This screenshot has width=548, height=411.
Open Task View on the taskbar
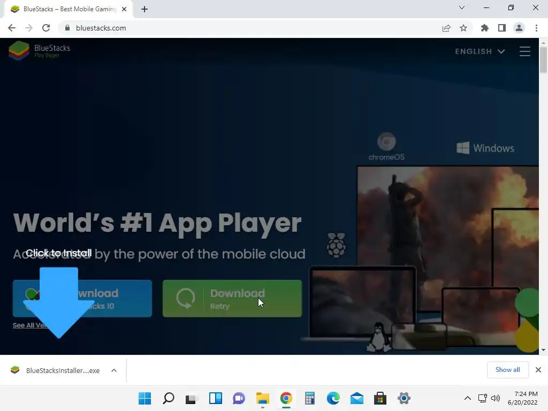191,398
